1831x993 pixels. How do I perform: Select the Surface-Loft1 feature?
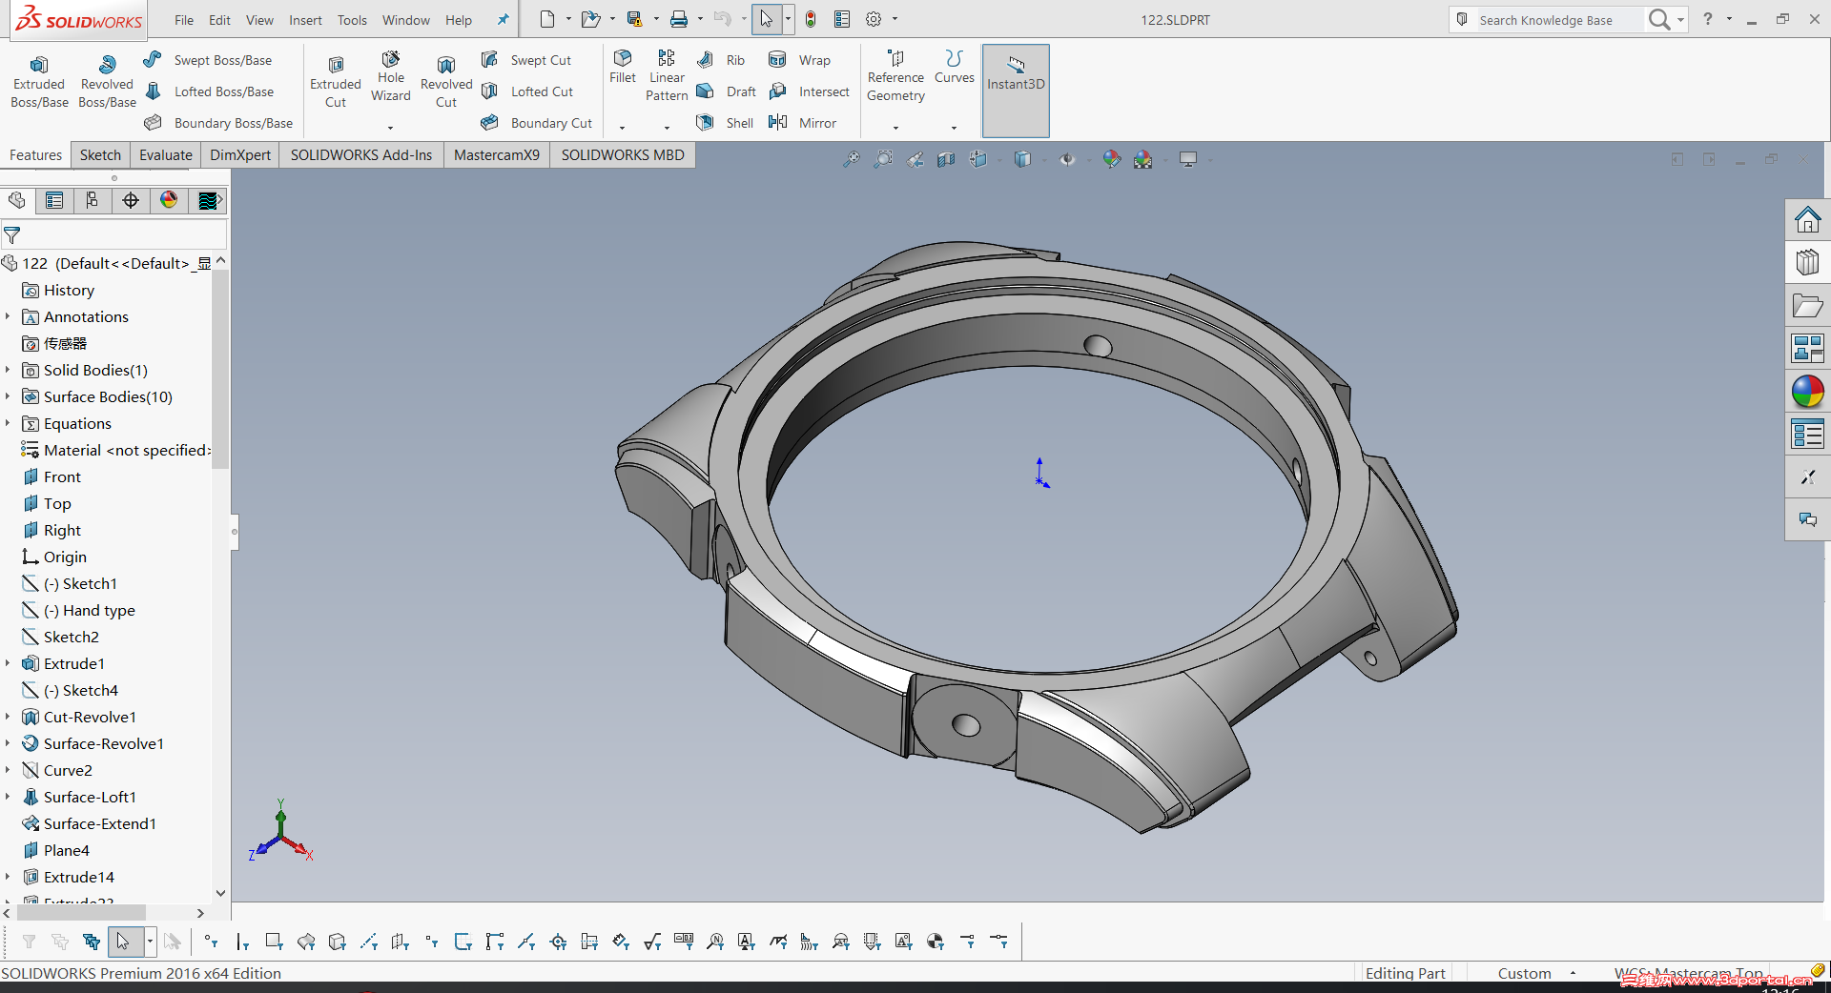click(90, 797)
